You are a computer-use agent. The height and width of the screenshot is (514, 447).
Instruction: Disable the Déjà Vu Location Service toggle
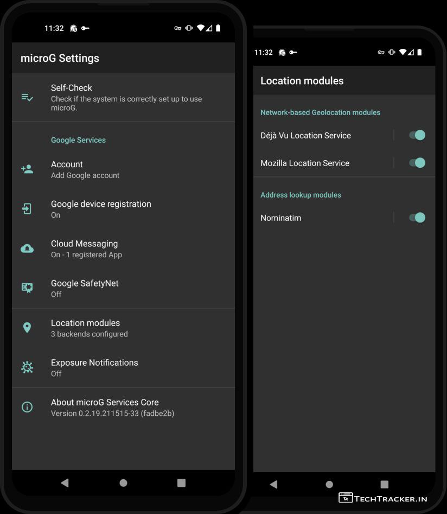tap(417, 135)
